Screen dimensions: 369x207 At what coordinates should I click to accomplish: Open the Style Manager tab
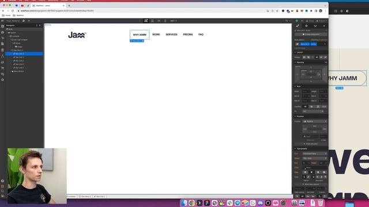pyautogui.click(x=315, y=26)
